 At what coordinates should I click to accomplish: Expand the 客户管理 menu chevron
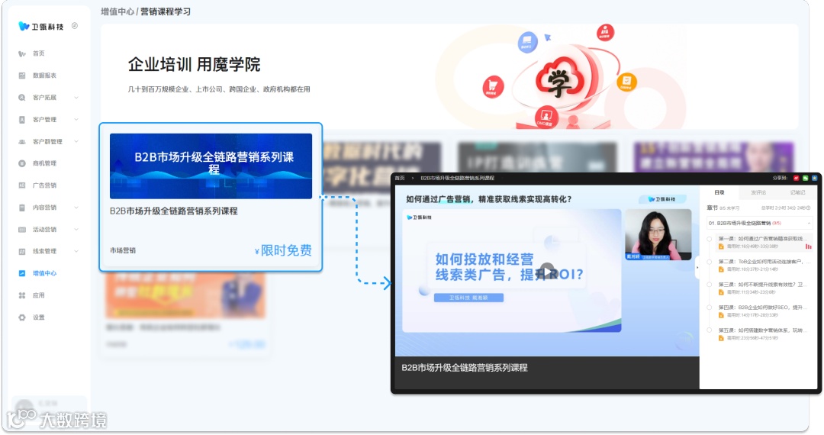[76, 120]
